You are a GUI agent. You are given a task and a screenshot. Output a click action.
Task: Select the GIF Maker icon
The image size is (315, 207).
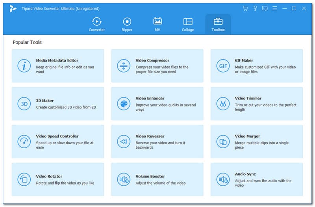pos(223,66)
